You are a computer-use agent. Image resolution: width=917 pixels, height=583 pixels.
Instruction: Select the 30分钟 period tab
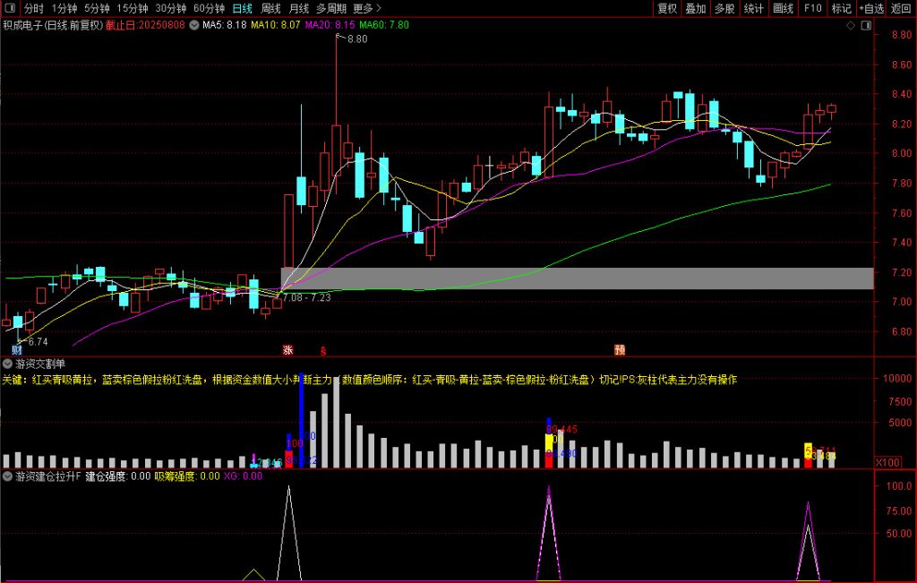point(170,8)
